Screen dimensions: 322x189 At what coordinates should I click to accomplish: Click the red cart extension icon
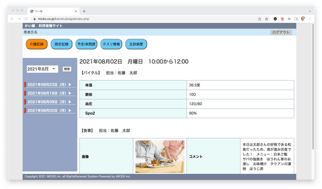pyautogui.click(x=282, y=19)
